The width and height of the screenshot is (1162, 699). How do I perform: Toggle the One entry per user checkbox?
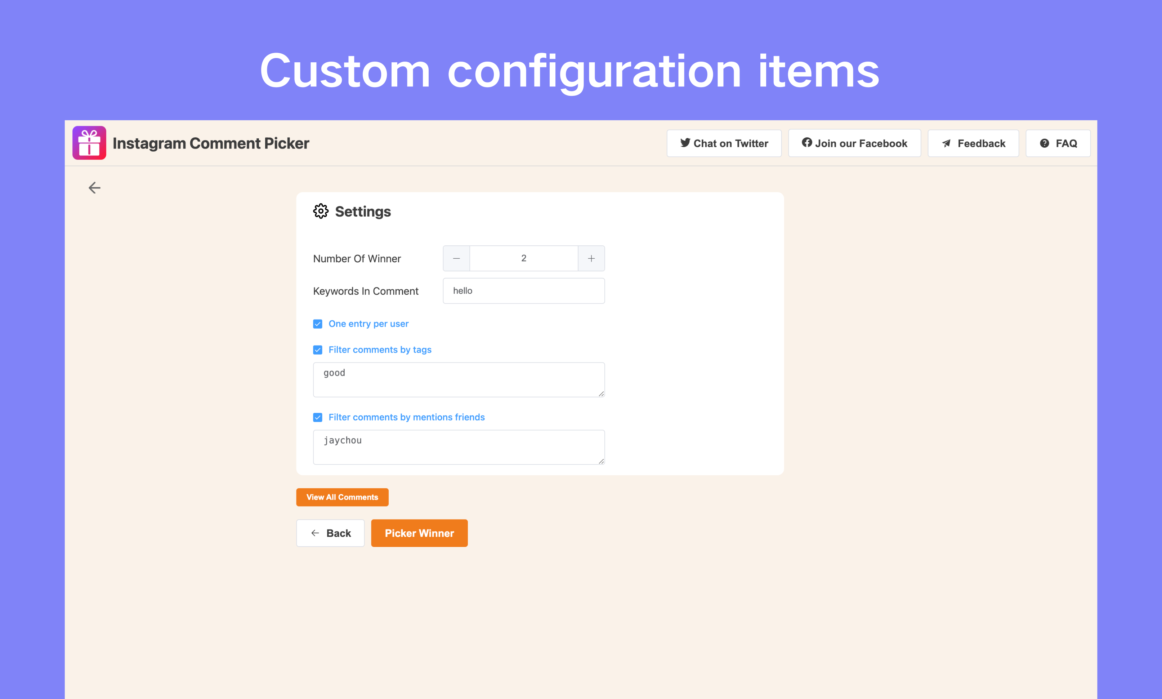(x=318, y=323)
